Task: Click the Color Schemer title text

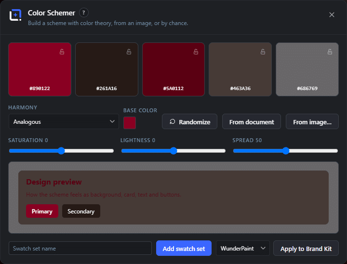Action: (52, 13)
